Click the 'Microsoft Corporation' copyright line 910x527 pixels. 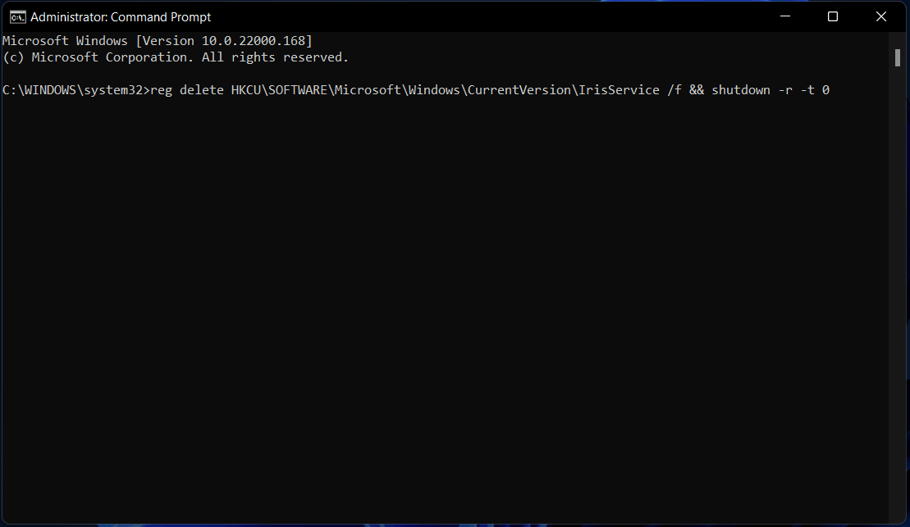pos(176,57)
